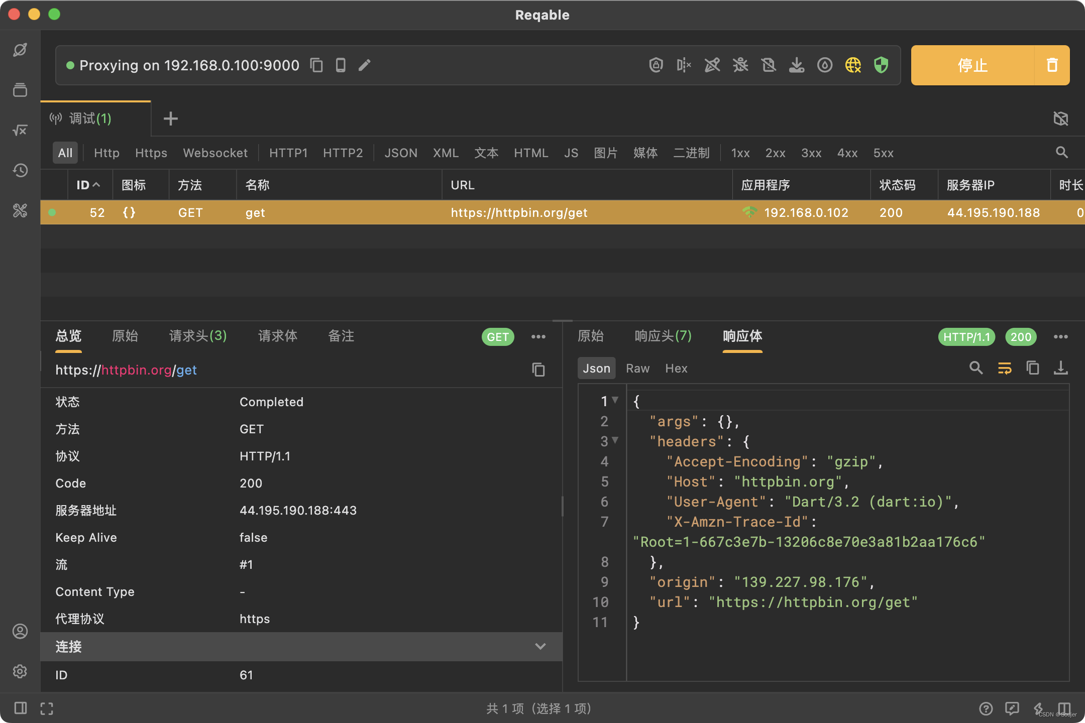Select the Json body view
The width and height of the screenshot is (1085, 723).
pos(596,369)
